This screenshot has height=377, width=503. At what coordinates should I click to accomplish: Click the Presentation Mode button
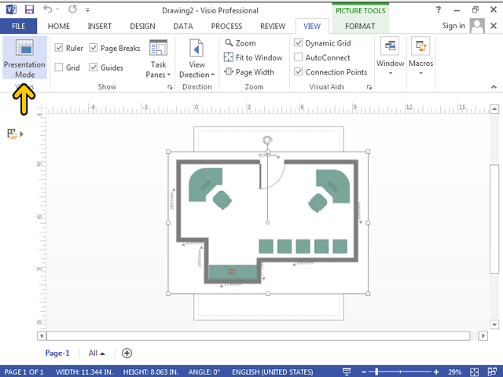pos(24,57)
